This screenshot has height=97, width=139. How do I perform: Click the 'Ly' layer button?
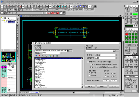pos(2,13)
